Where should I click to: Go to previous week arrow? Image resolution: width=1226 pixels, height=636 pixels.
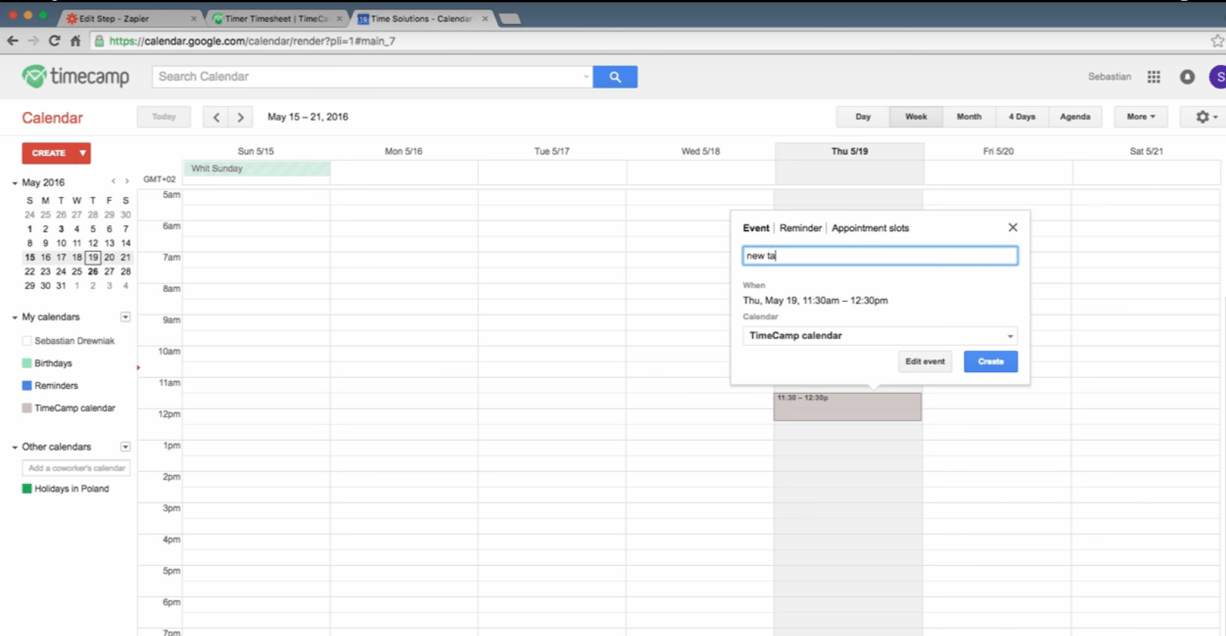click(216, 117)
